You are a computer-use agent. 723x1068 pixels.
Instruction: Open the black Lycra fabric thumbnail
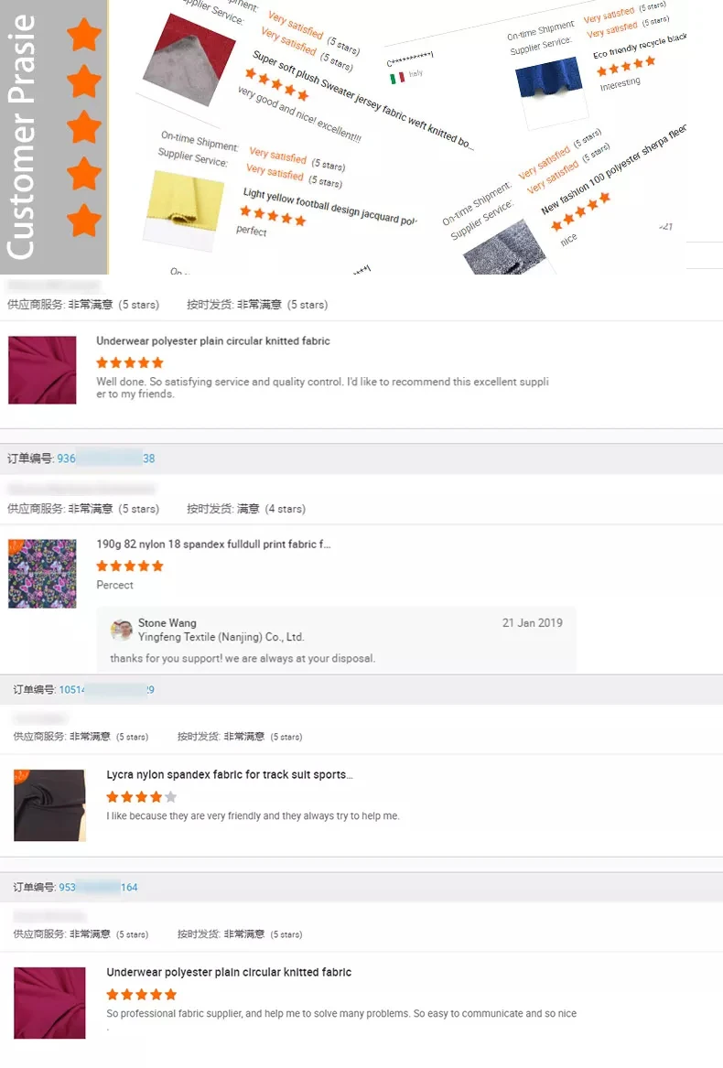49,805
